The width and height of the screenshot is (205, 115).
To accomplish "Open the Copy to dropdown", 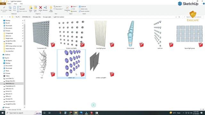I will click(x=35, y=9).
